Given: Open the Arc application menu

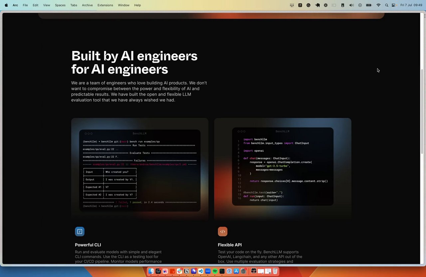Looking at the screenshot, I should 15,5.
